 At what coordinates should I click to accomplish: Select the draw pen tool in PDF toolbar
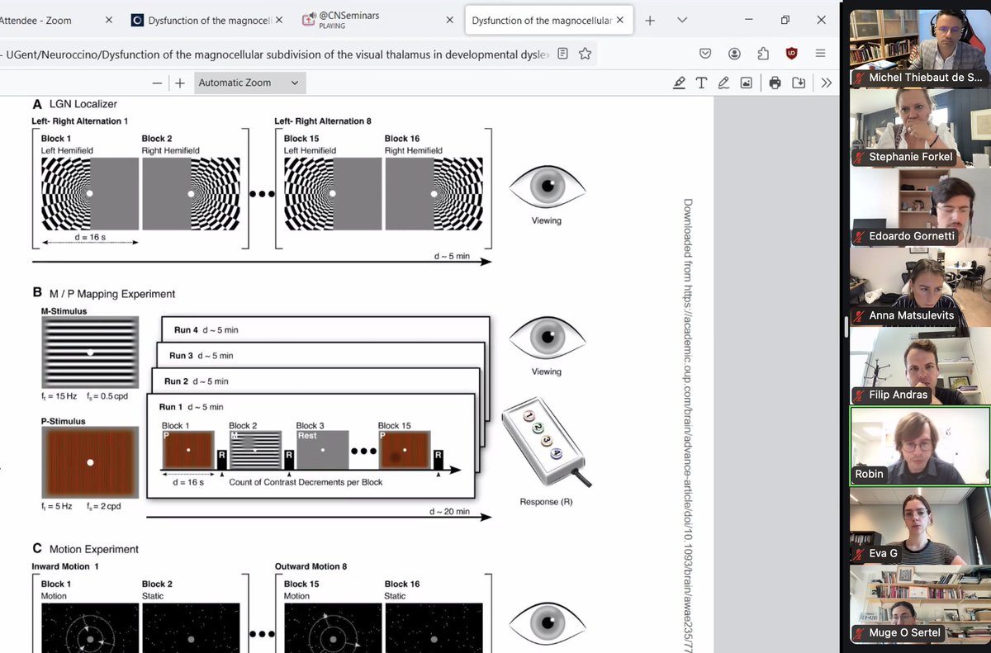tap(723, 83)
